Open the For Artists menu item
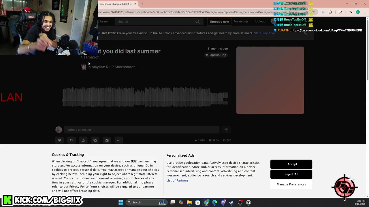This screenshot has height=207, width=369. (x=241, y=22)
